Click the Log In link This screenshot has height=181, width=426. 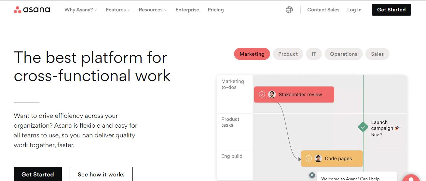click(x=354, y=10)
